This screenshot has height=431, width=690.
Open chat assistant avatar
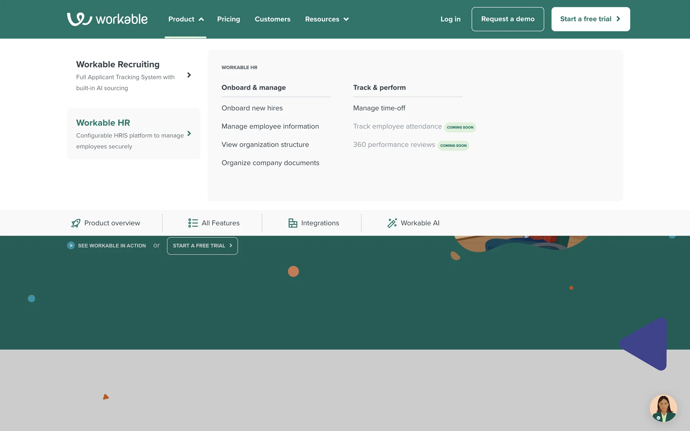pyautogui.click(x=663, y=408)
